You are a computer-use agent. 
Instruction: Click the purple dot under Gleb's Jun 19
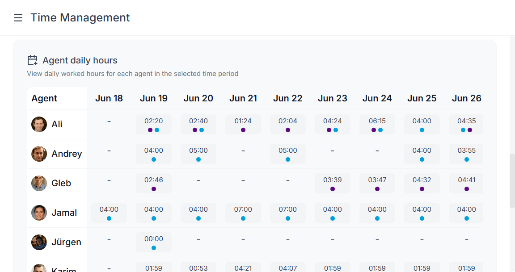pyautogui.click(x=154, y=189)
